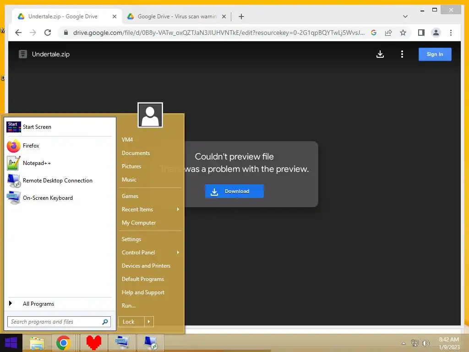Click Sign in button
469x352 pixels.
click(435, 54)
